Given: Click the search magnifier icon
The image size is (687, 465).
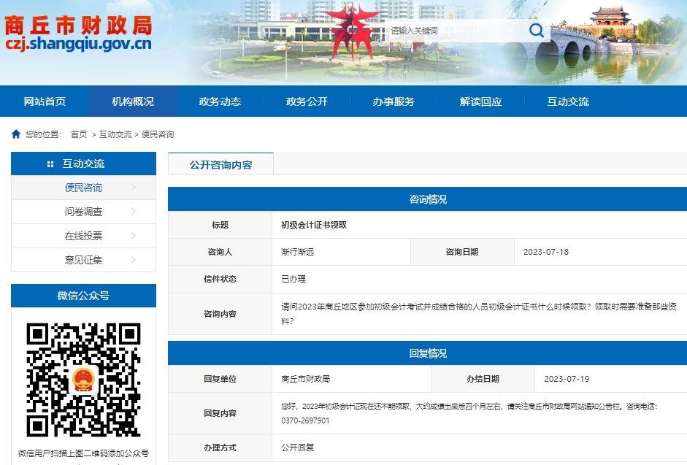Looking at the screenshot, I should [x=536, y=30].
